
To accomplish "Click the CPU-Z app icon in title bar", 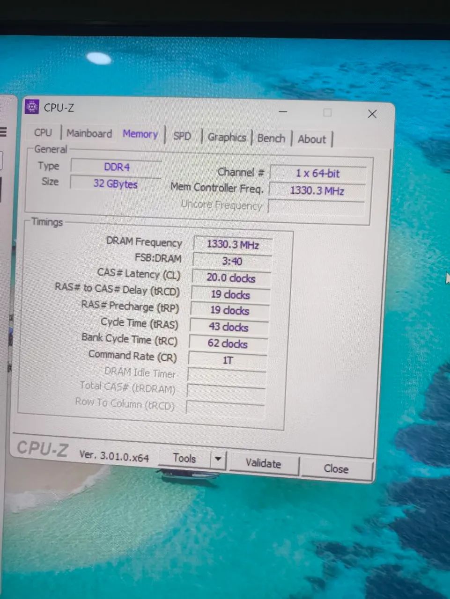I will tap(32, 107).
